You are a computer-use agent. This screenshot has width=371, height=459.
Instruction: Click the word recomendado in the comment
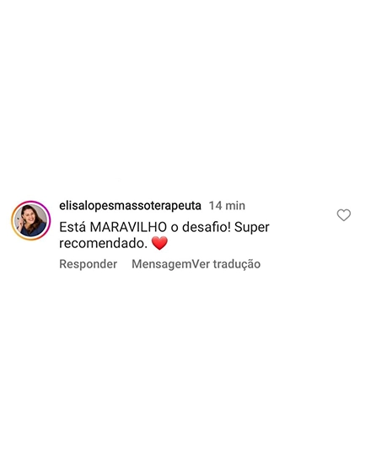click(x=103, y=243)
